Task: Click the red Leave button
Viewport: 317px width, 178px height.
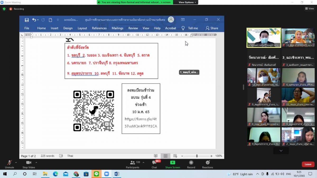Action: [308, 164]
